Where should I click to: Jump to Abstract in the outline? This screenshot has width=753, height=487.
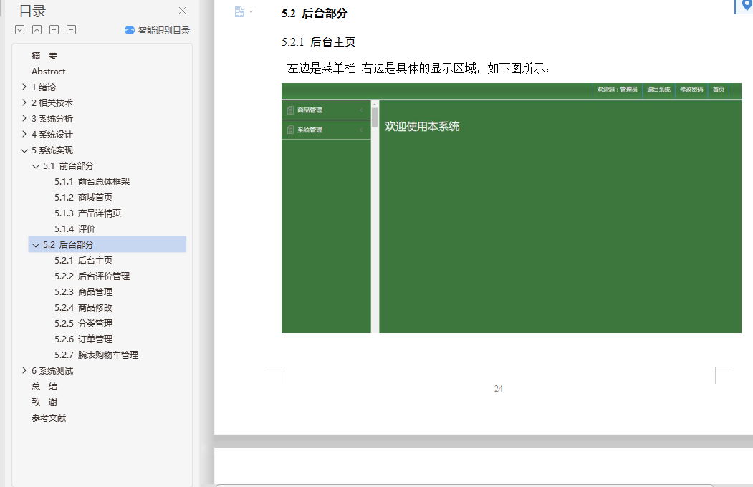coord(49,72)
